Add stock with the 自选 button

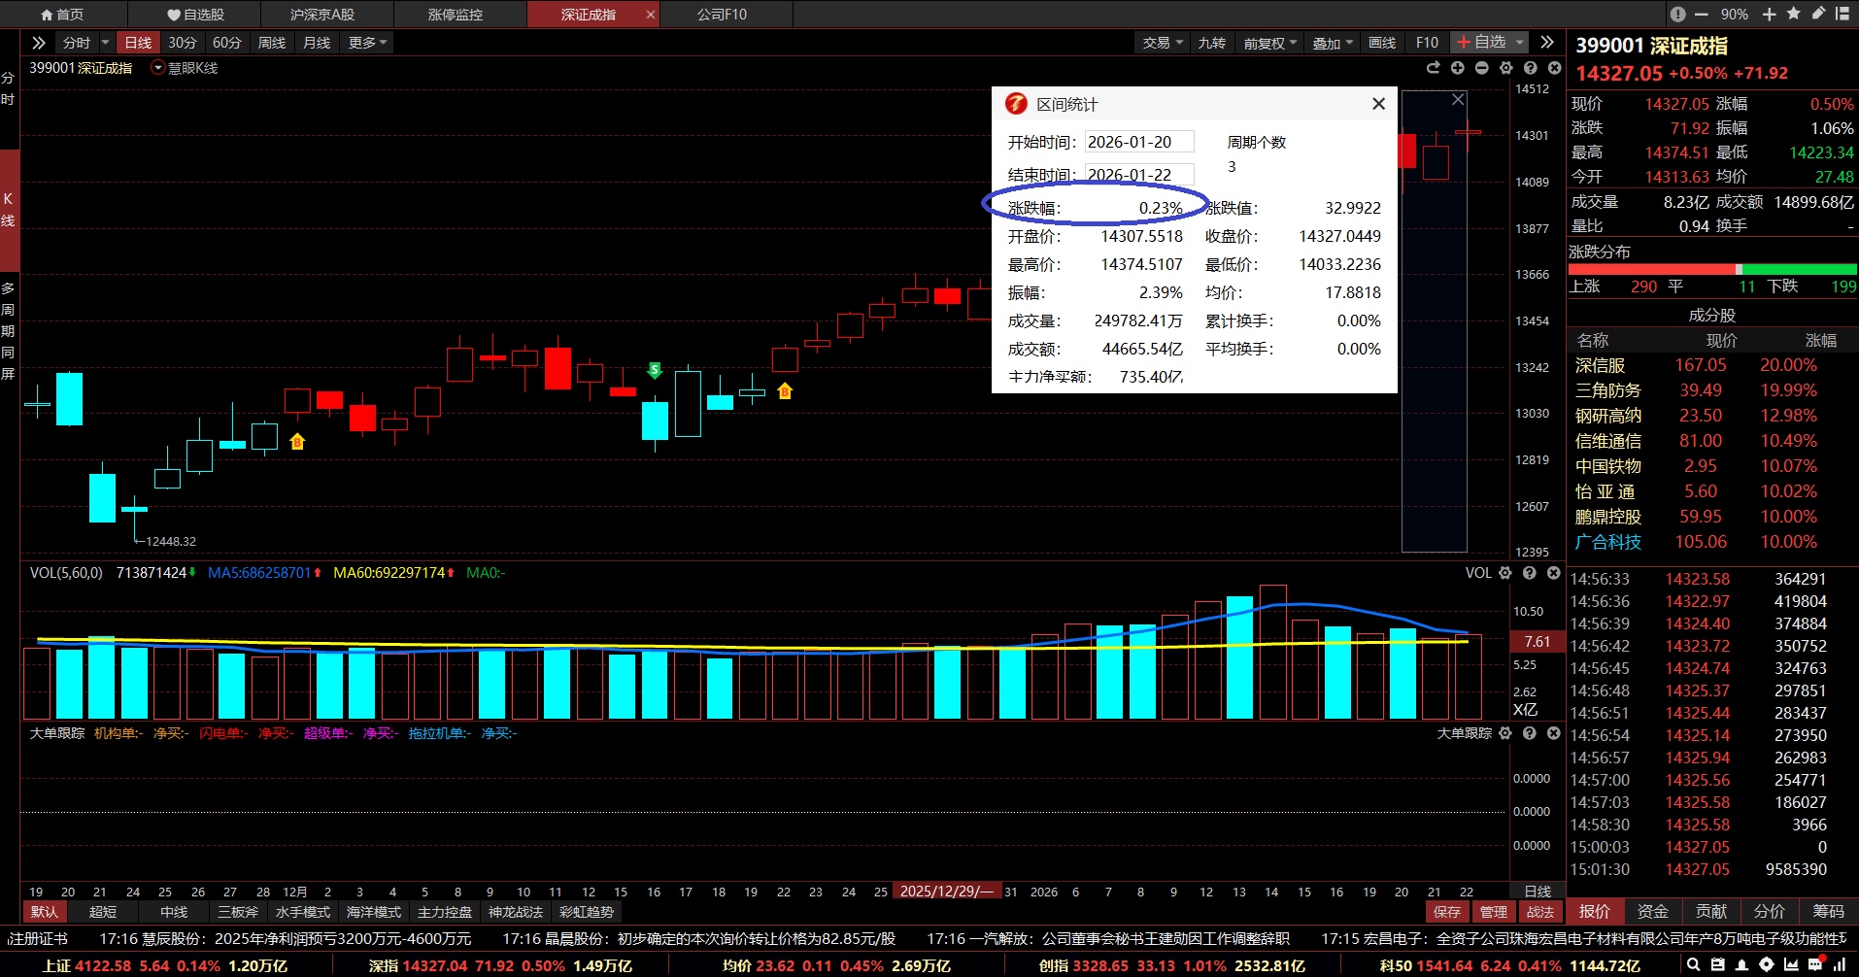coord(1481,42)
